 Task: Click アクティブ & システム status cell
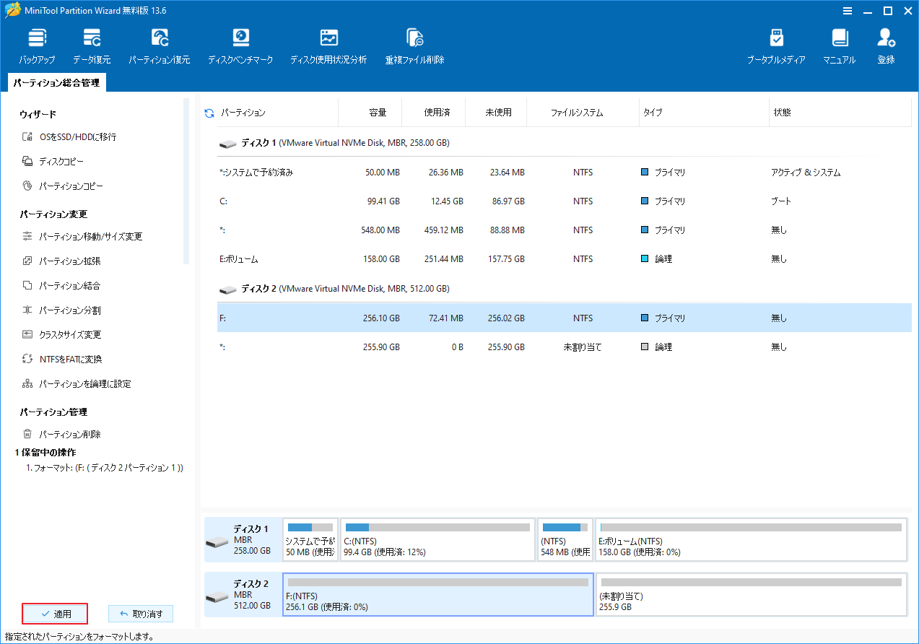[x=806, y=173]
